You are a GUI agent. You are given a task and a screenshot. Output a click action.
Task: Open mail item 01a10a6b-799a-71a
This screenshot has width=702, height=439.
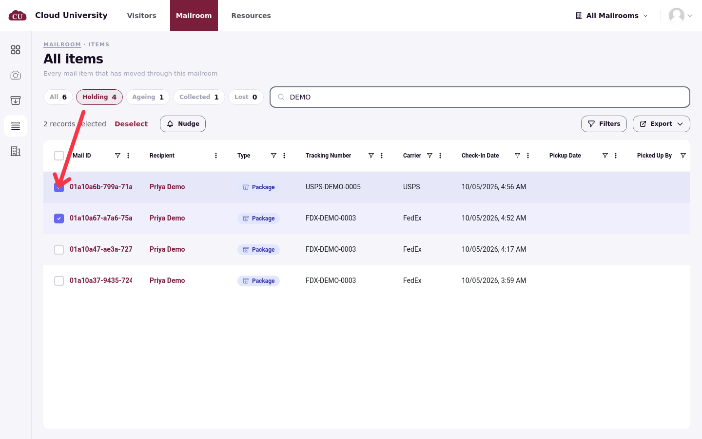coord(101,187)
